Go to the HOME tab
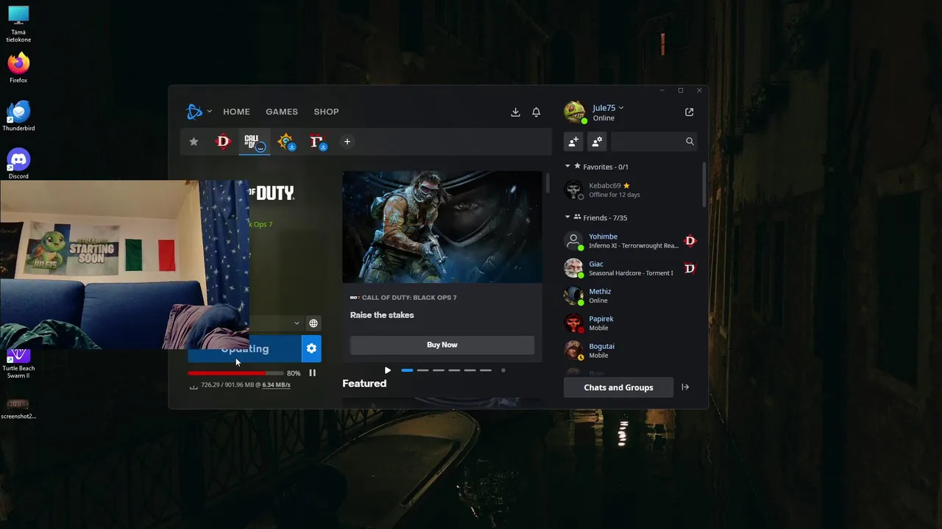This screenshot has height=529, width=942. coord(236,112)
